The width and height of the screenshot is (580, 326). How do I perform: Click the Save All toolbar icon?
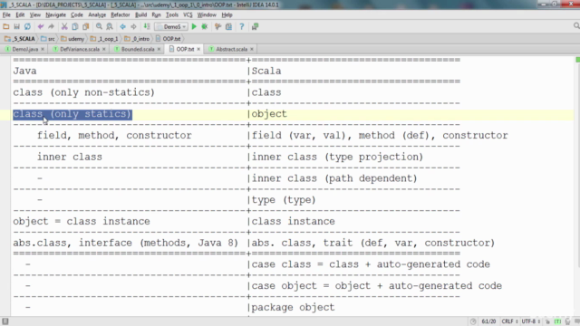tap(16, 26)
